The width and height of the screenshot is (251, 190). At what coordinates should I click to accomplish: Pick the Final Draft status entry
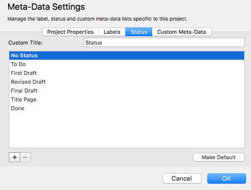[x=127, y=91]
